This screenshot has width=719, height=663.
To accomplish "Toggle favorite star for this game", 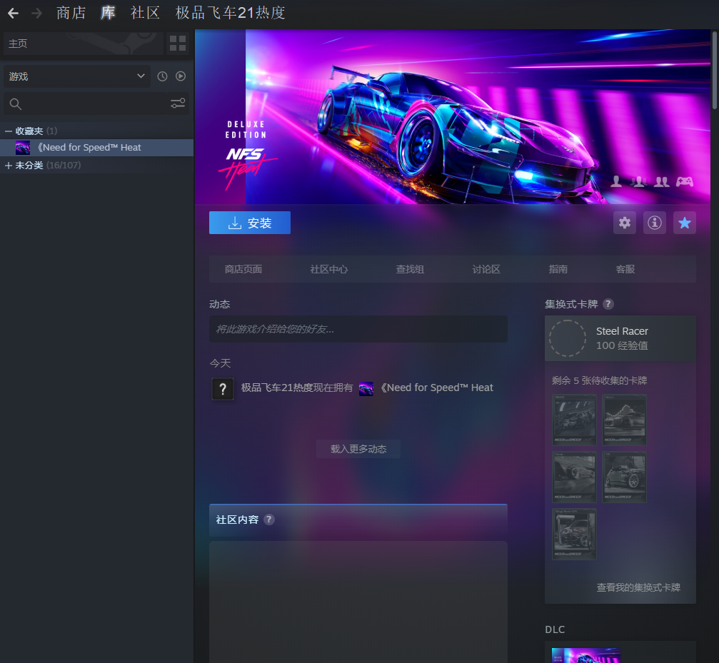I will (x=684, y=223).
